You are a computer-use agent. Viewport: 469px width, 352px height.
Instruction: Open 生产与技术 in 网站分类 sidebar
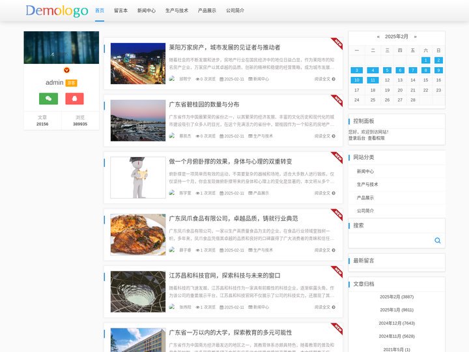click(367, 184)
